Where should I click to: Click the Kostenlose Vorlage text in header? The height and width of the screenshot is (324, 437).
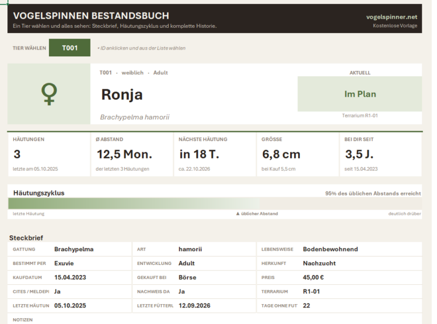pos(395,26)
